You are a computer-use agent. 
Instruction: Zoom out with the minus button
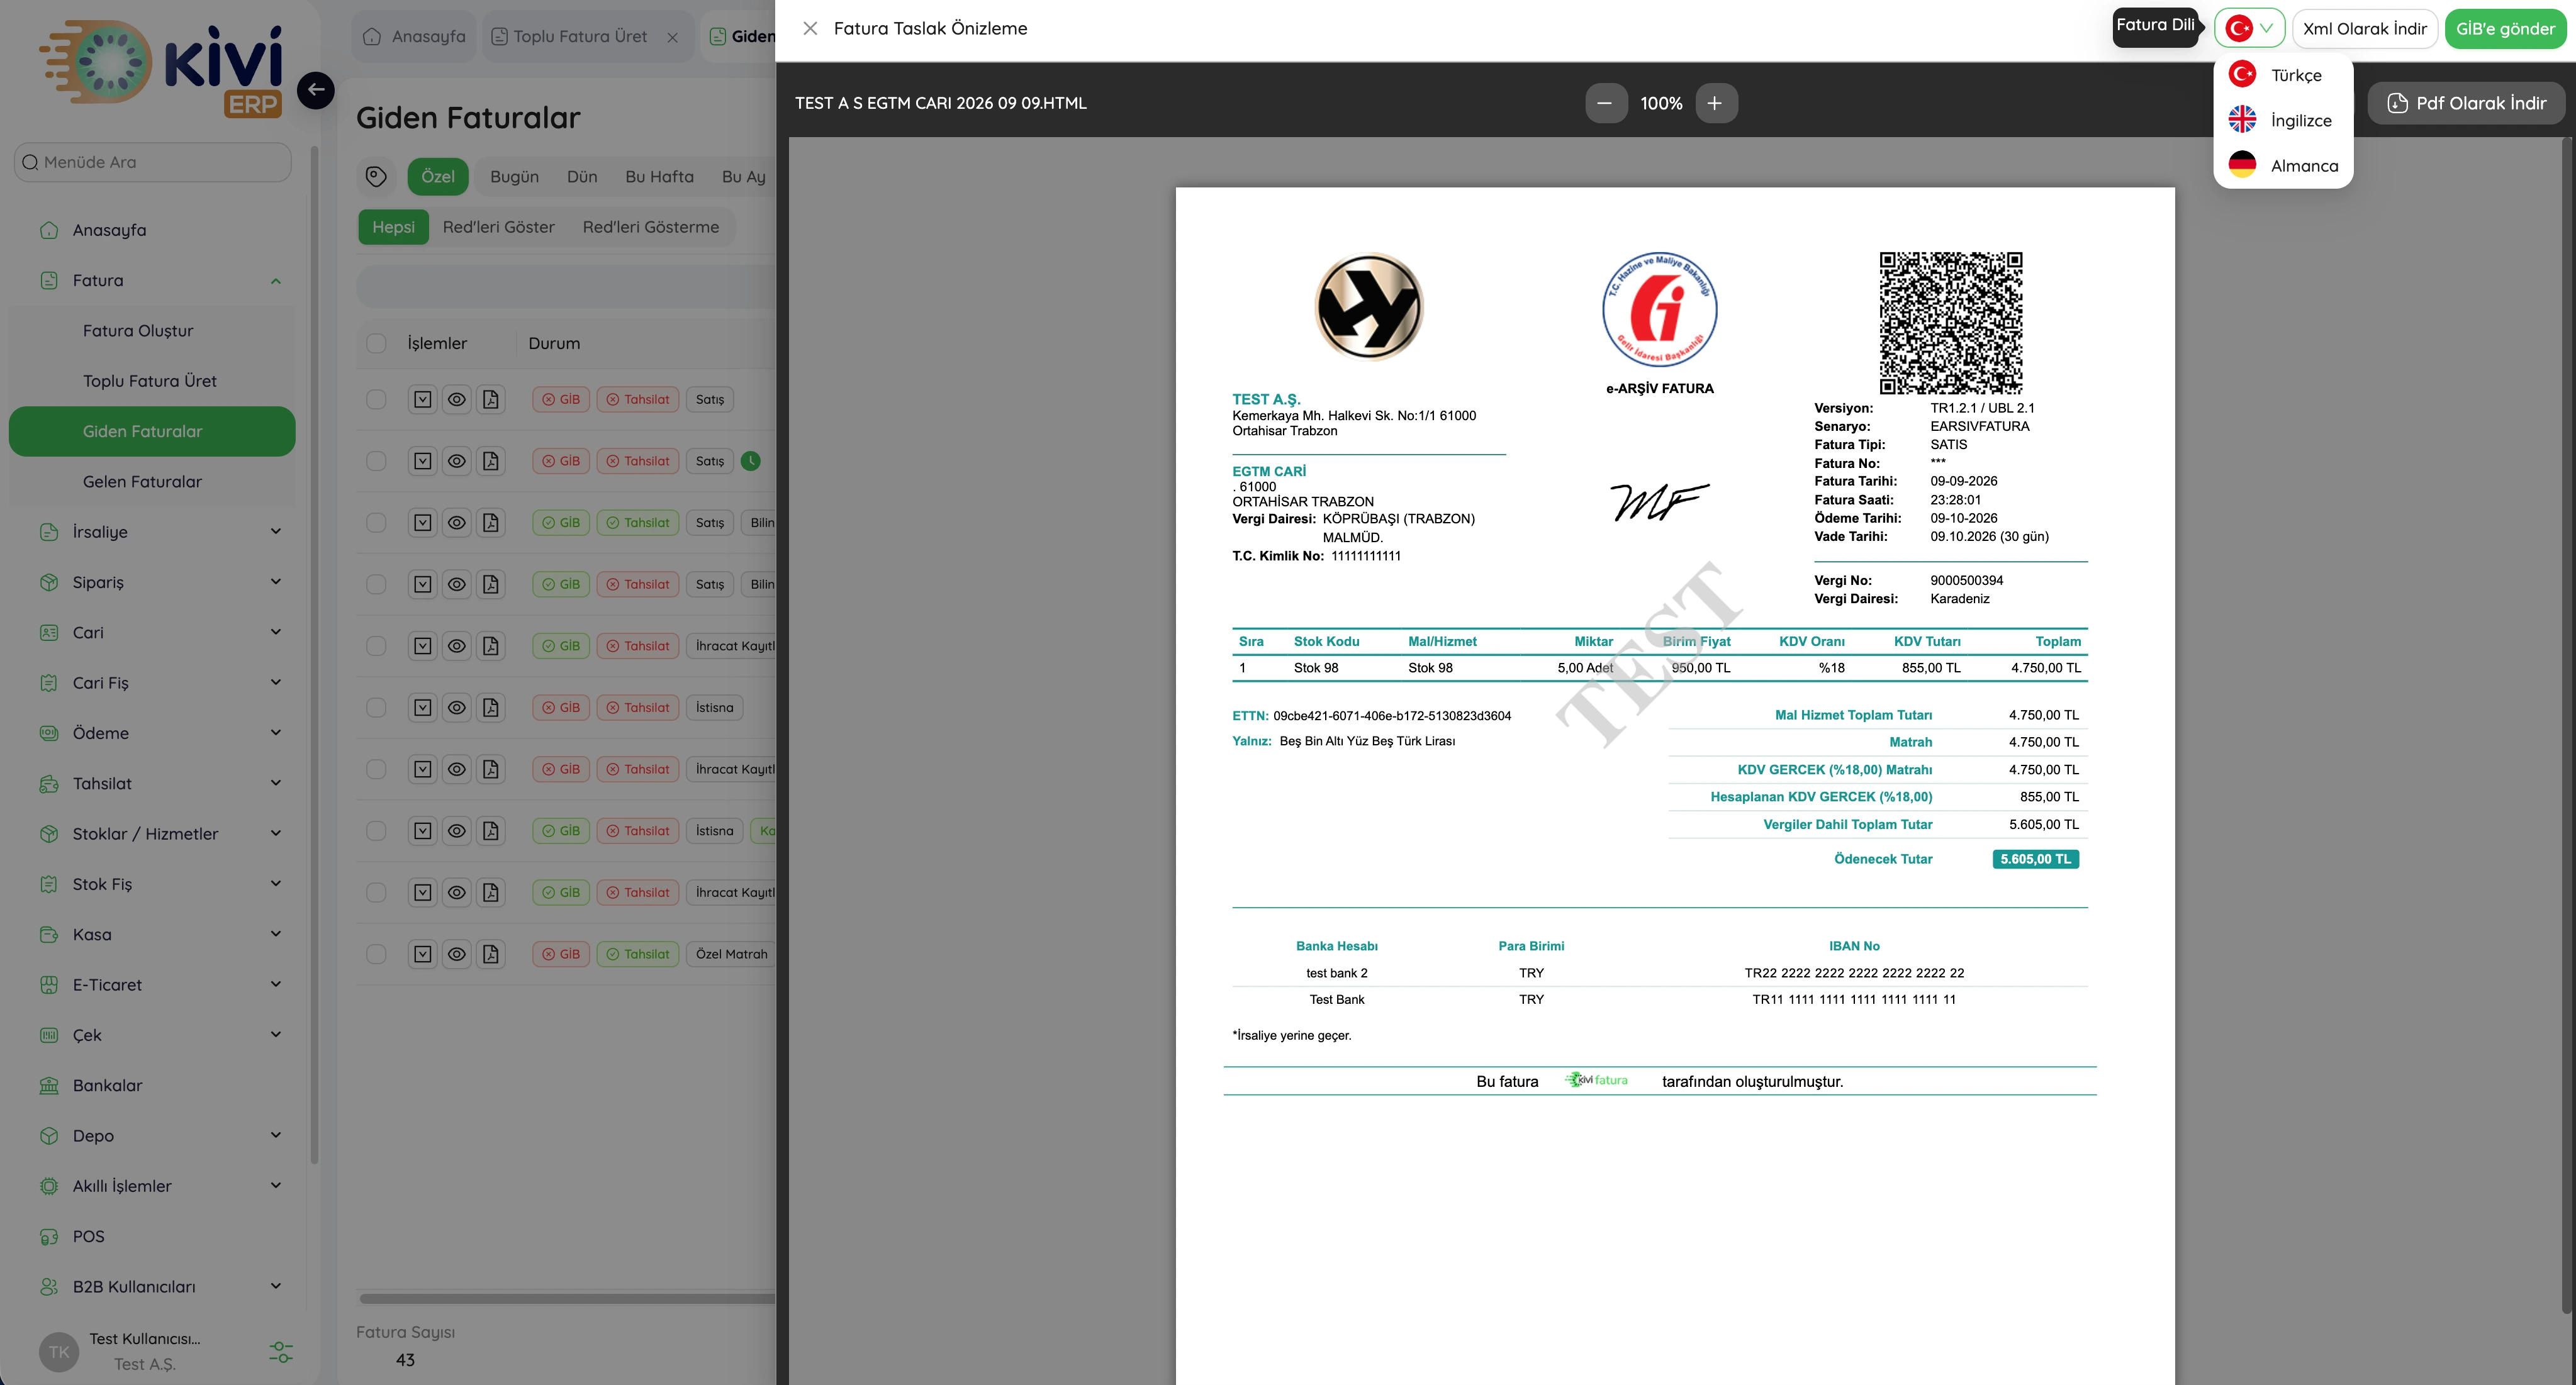(1605, 103)
